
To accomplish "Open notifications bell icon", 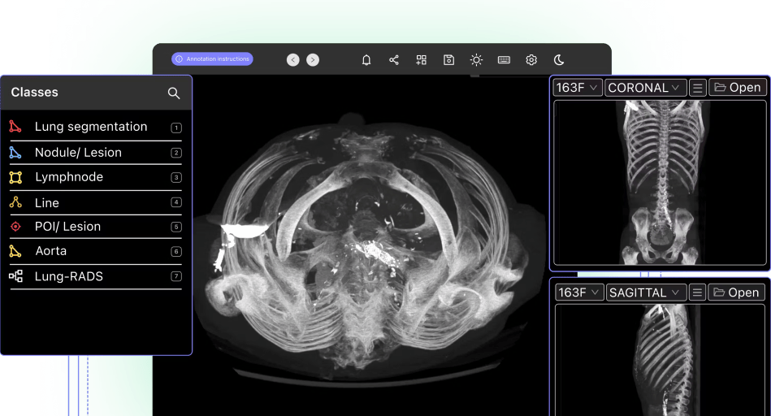I will (366, 60).
